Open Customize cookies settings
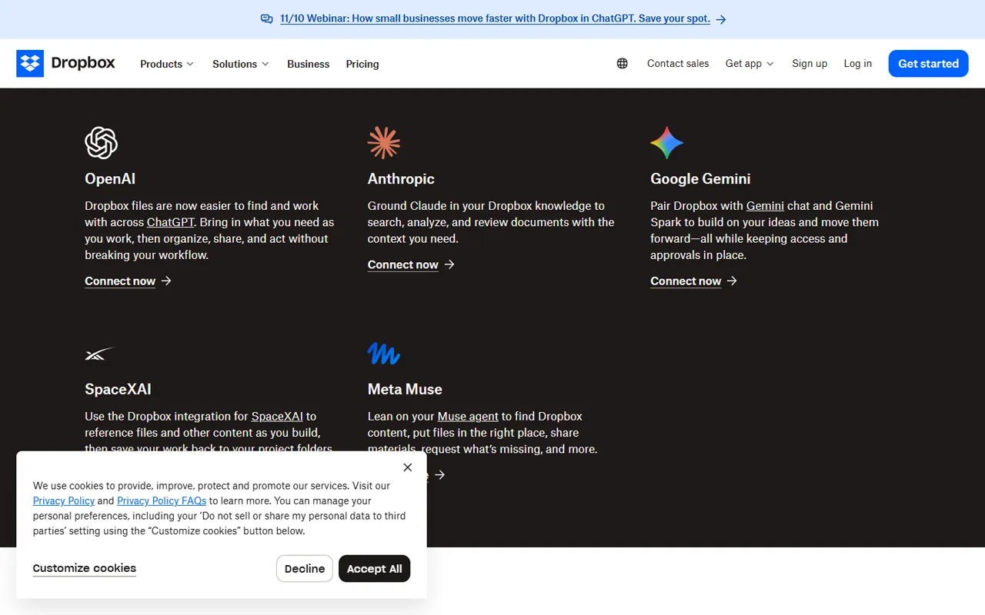This screenshot has height=615, width=985. [85, 568]
